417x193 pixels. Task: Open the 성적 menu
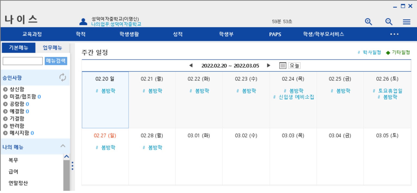click(x=178, y=34)
